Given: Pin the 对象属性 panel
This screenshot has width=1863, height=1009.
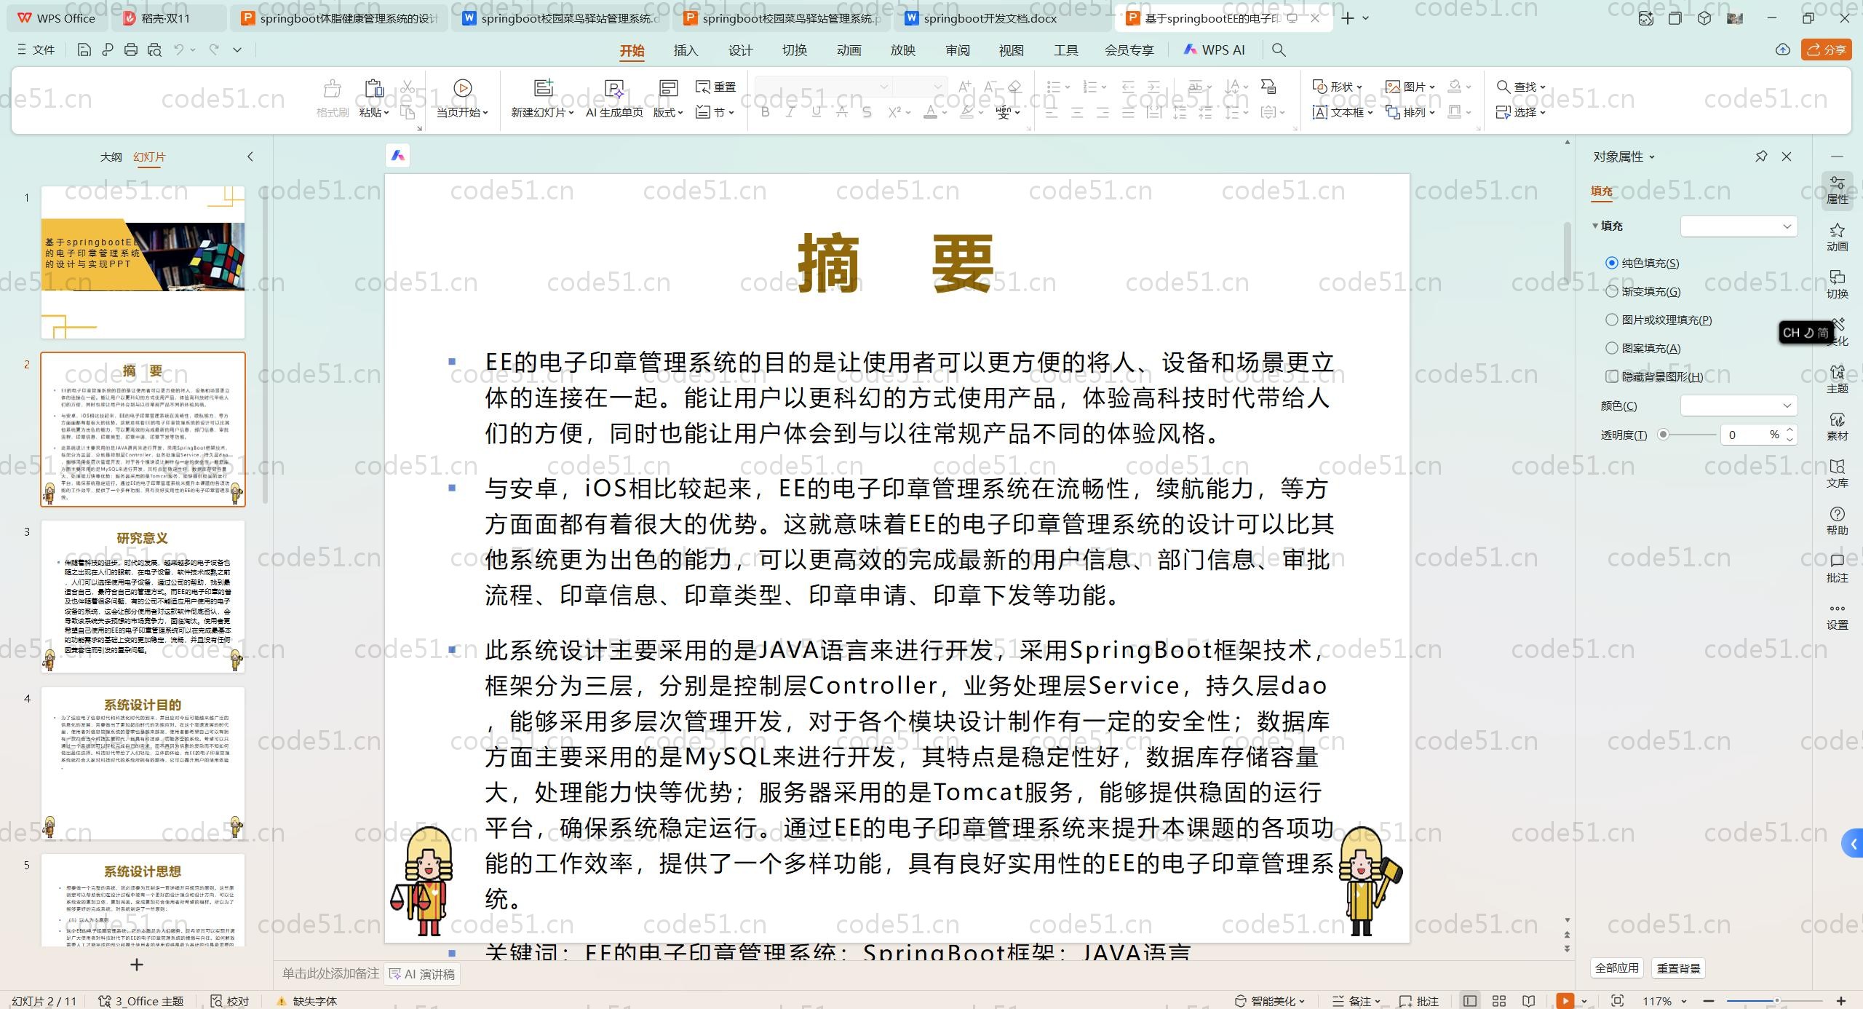Looking at the screenshot, I should click(1761, 157).
